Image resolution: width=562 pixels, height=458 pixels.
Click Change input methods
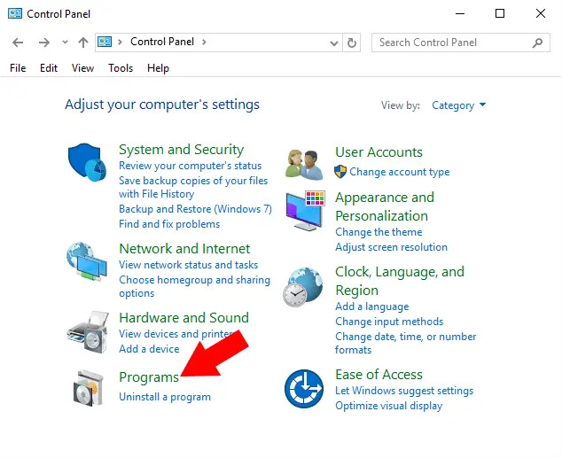(x=389, y=322)
